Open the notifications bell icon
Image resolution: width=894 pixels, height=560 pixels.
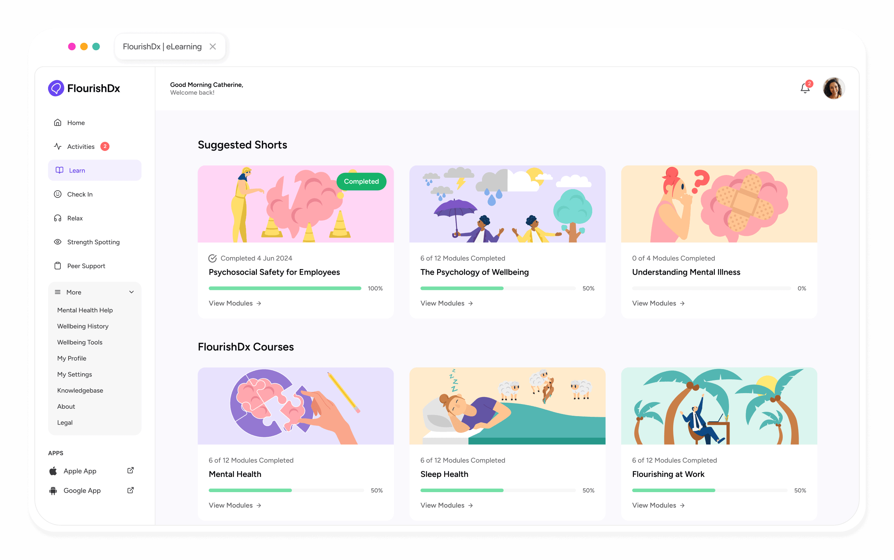click(x=804, y=88)
